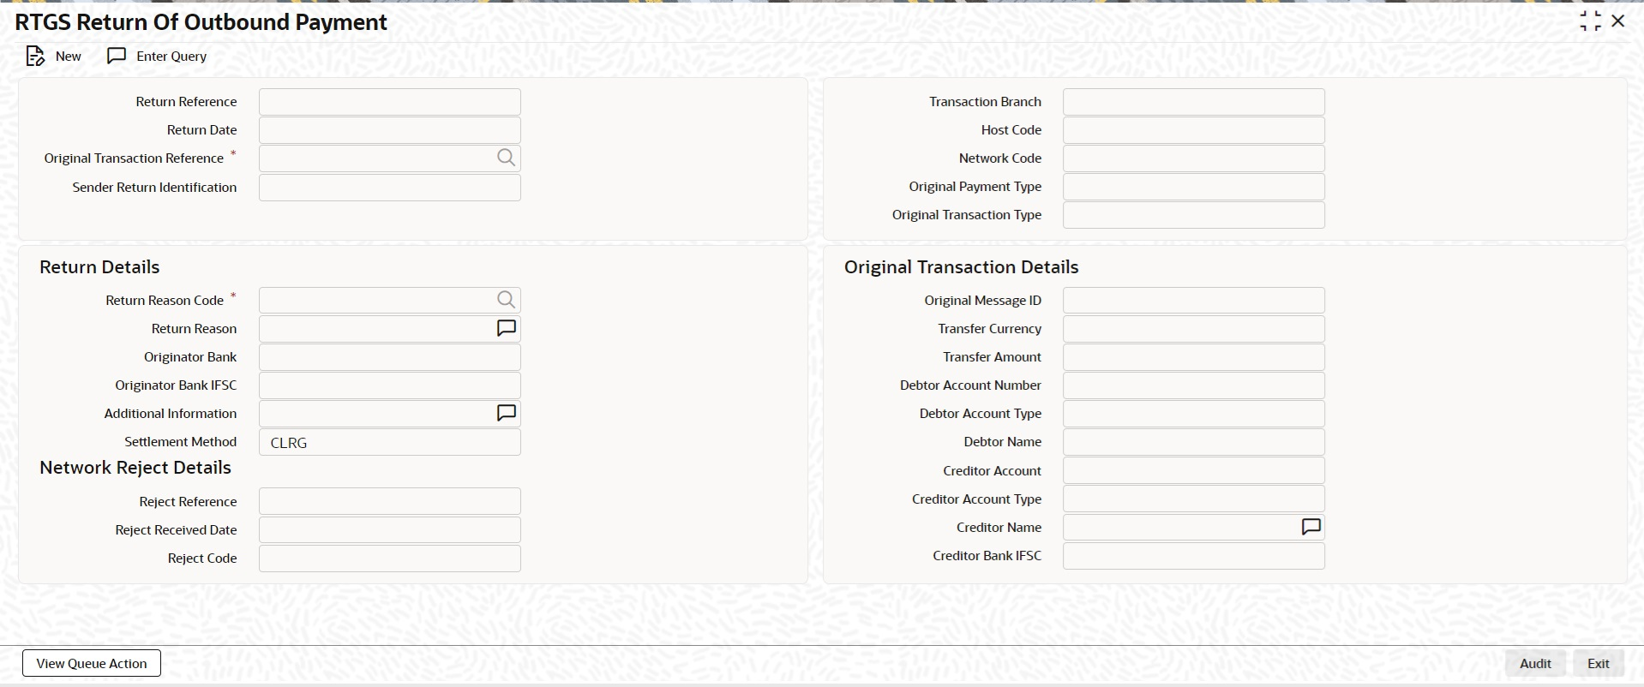
Task: Select the Reject Received Date field
Action: 390,530
